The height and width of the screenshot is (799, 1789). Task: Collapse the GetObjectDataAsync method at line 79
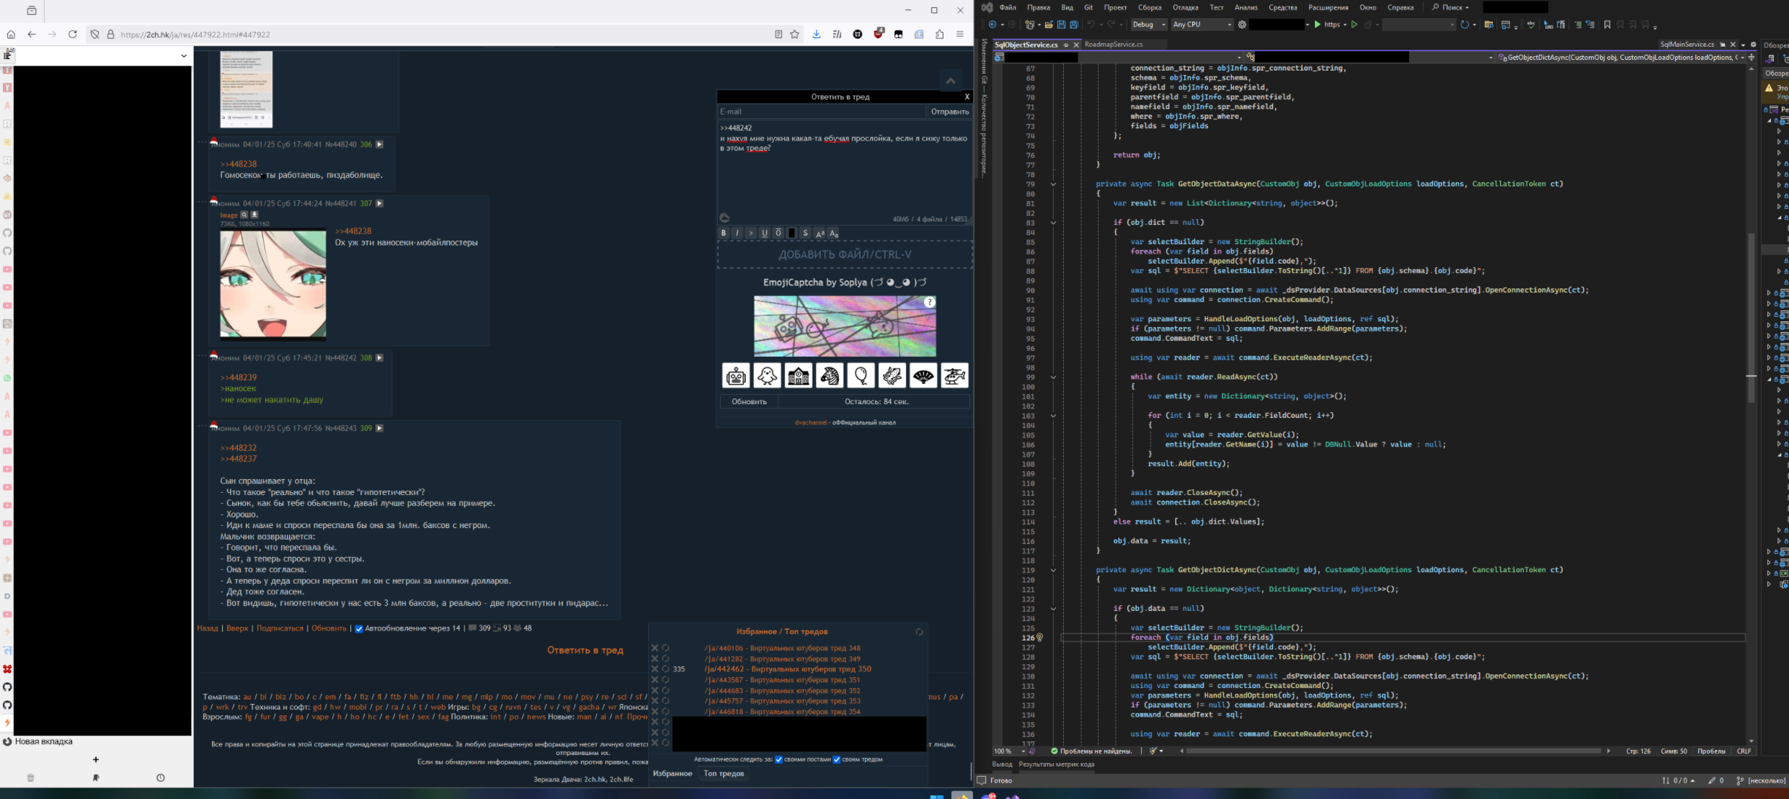click(1053, 184)
